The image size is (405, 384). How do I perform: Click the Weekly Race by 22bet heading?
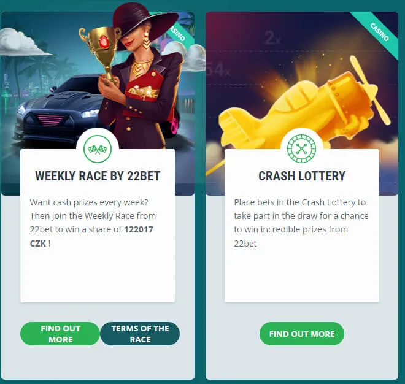98,176
